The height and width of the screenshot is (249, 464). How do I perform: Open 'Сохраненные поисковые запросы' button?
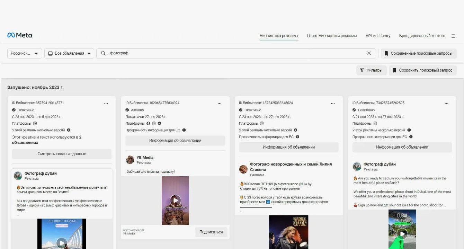click(419, 53)
